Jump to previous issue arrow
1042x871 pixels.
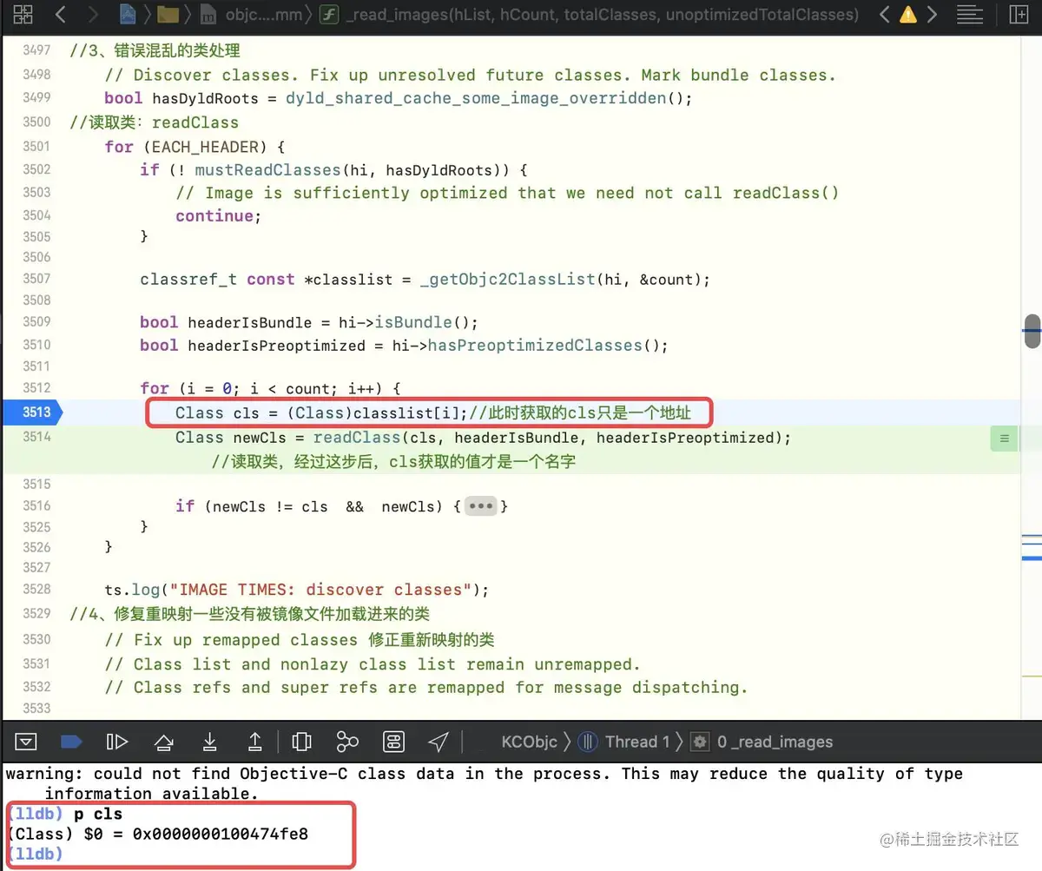coord(884,14)
